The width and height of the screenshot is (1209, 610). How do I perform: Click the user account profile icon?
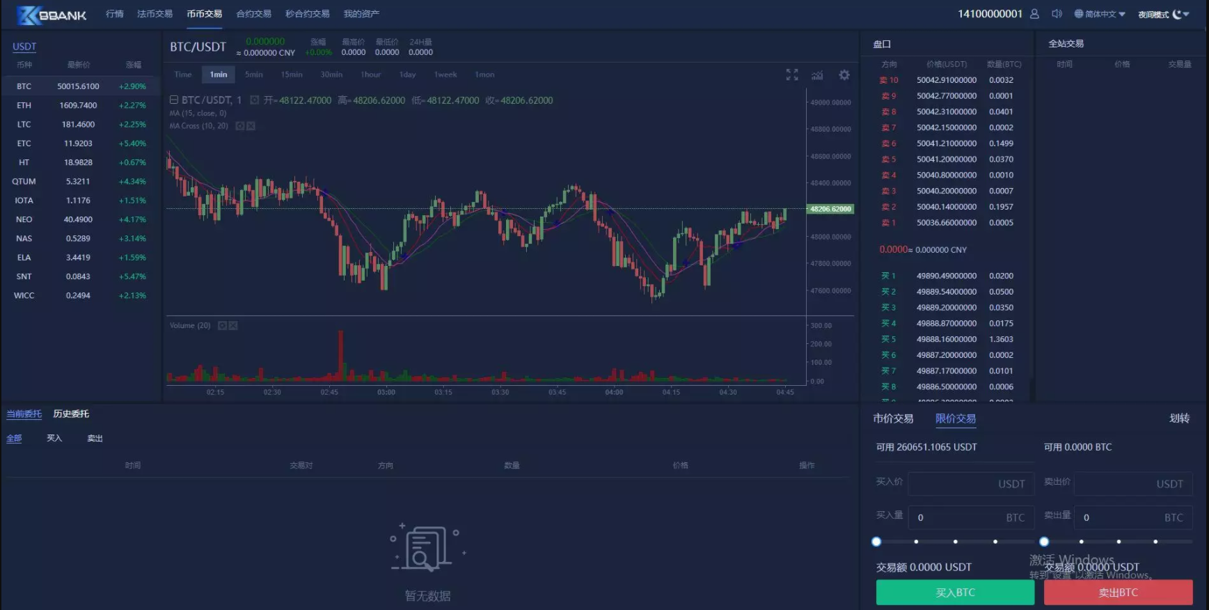[1034, 14]
